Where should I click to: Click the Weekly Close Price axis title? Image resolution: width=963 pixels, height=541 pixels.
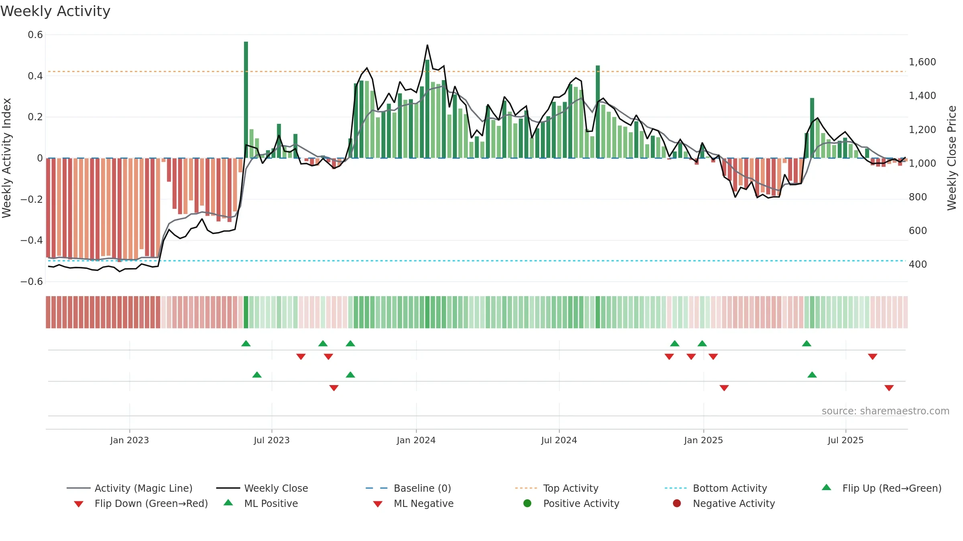pos(952,158)
